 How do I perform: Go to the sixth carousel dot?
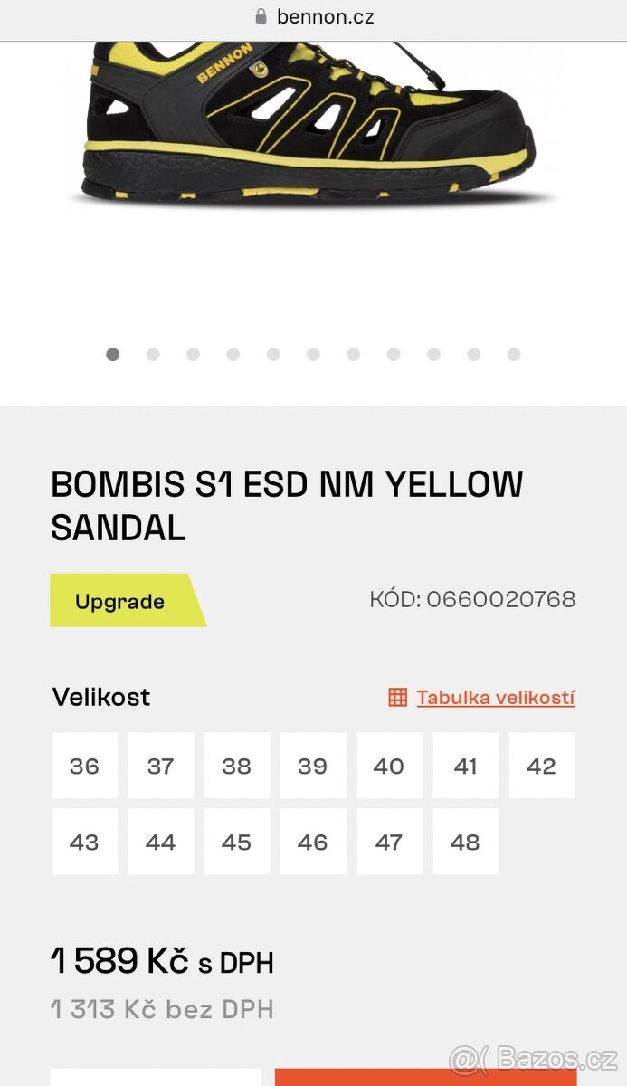tap(313, 355)
